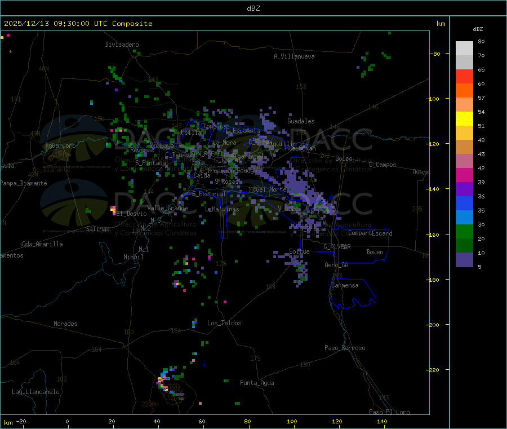The height and width of the screenshot is (429, 507).
Task: Click the 'dBZ' heading above the color legend
Action: point(478,29)
